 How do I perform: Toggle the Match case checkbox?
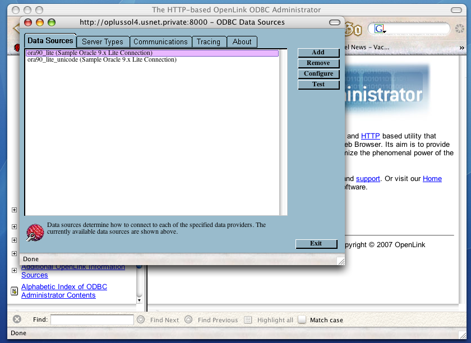tap(302, 319)
